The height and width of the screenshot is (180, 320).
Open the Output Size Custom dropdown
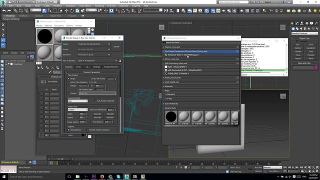pyautogui.click(x=77, y=109)
